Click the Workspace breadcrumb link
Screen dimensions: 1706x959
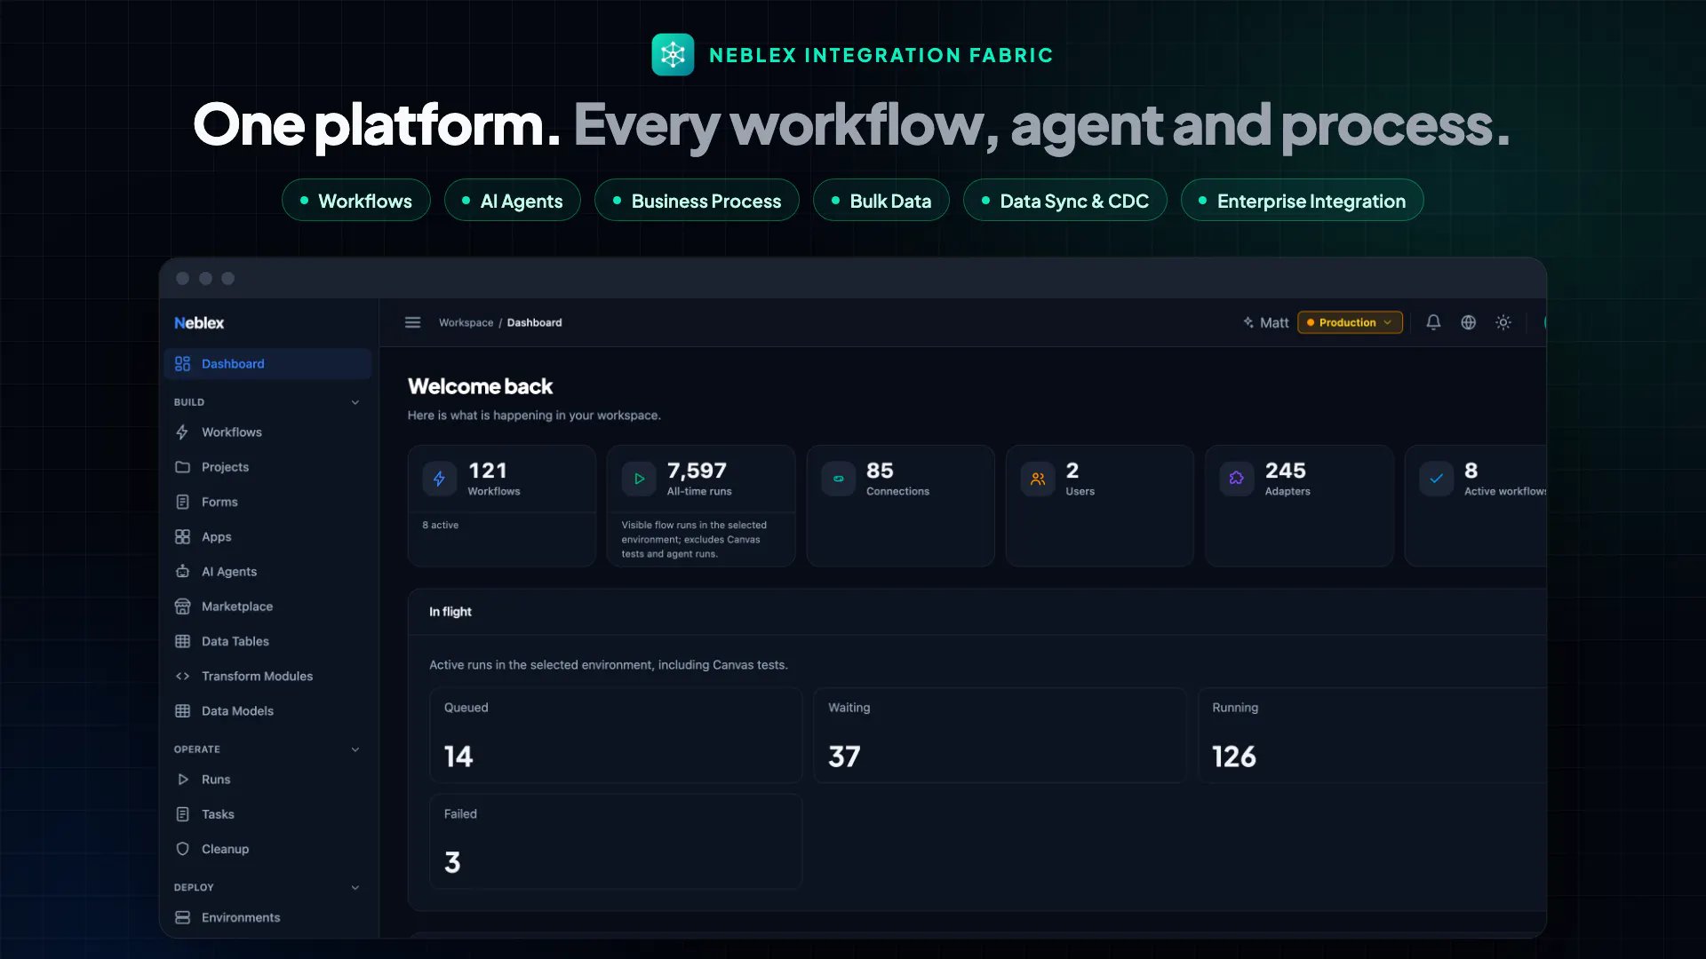(466, 322)
